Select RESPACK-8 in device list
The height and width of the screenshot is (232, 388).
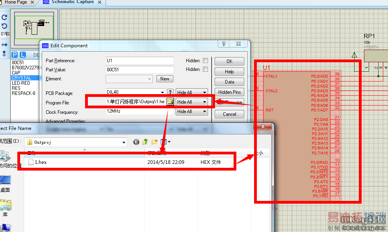point(24,93)
